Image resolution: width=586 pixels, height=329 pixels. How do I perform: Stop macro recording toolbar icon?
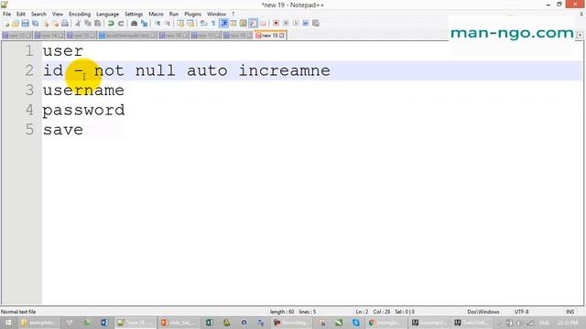(x=286, y=24)
